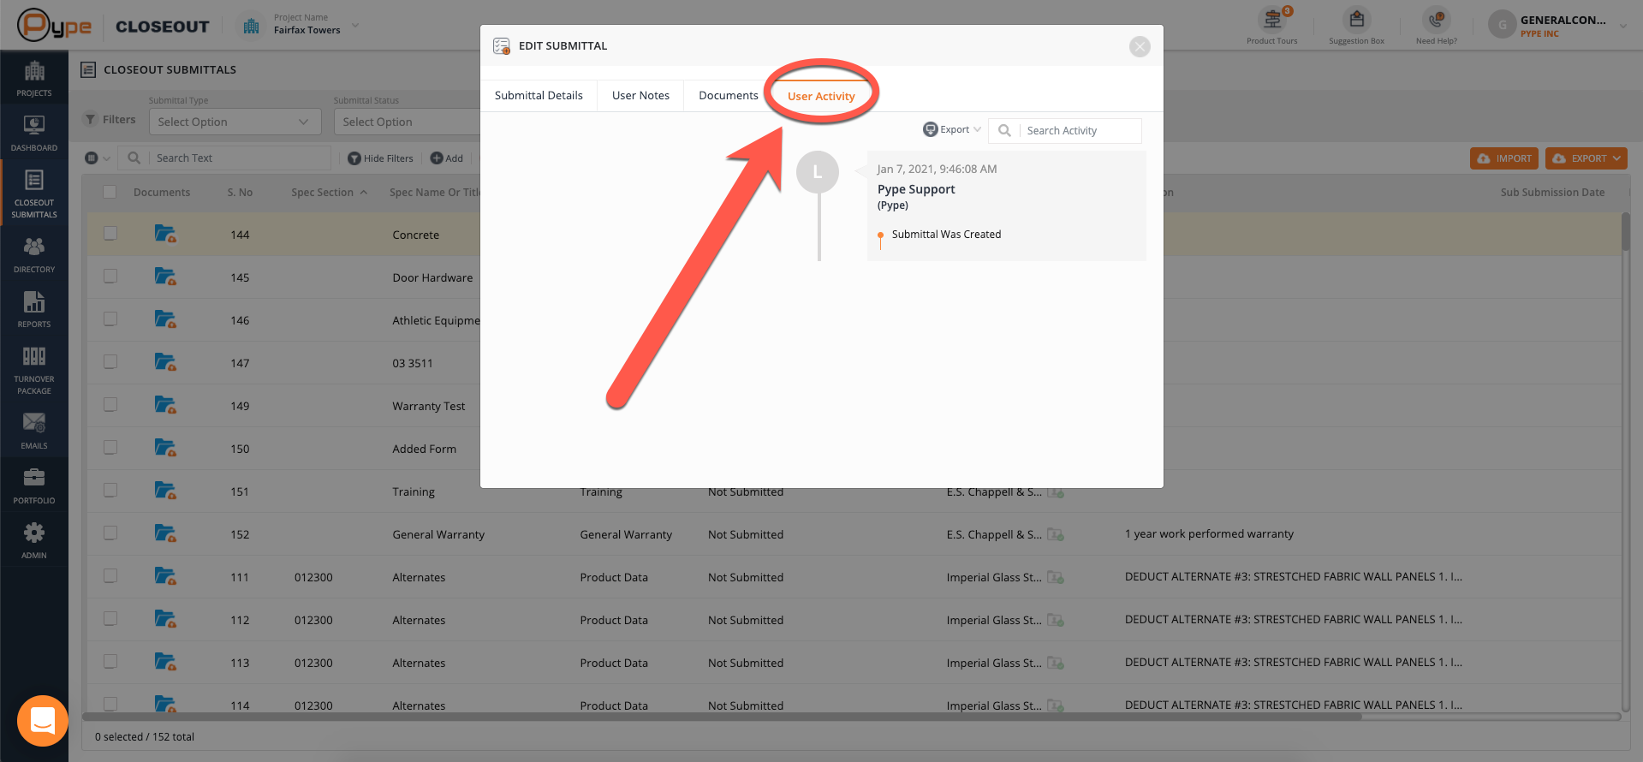
Task: Select the User Activity tab
Action: (821, 96)
